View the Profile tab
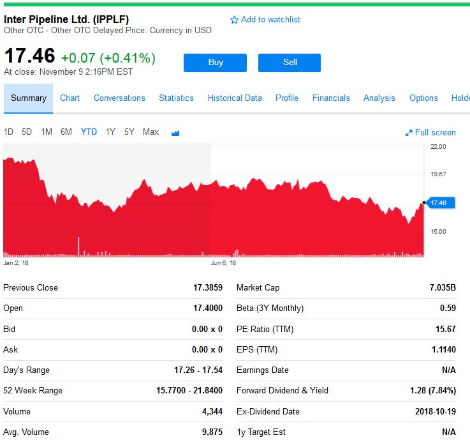 coord(287,98)
